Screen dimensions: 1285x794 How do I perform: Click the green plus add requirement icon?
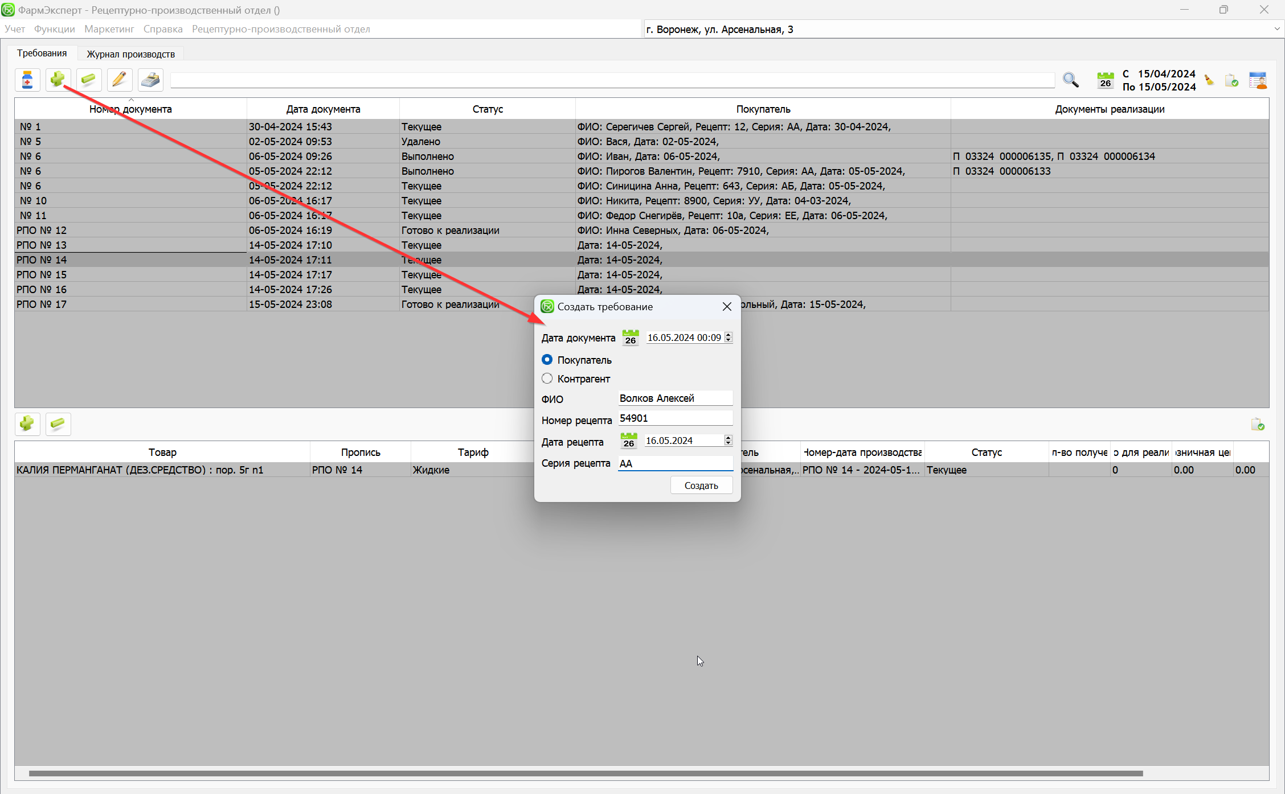58,80
